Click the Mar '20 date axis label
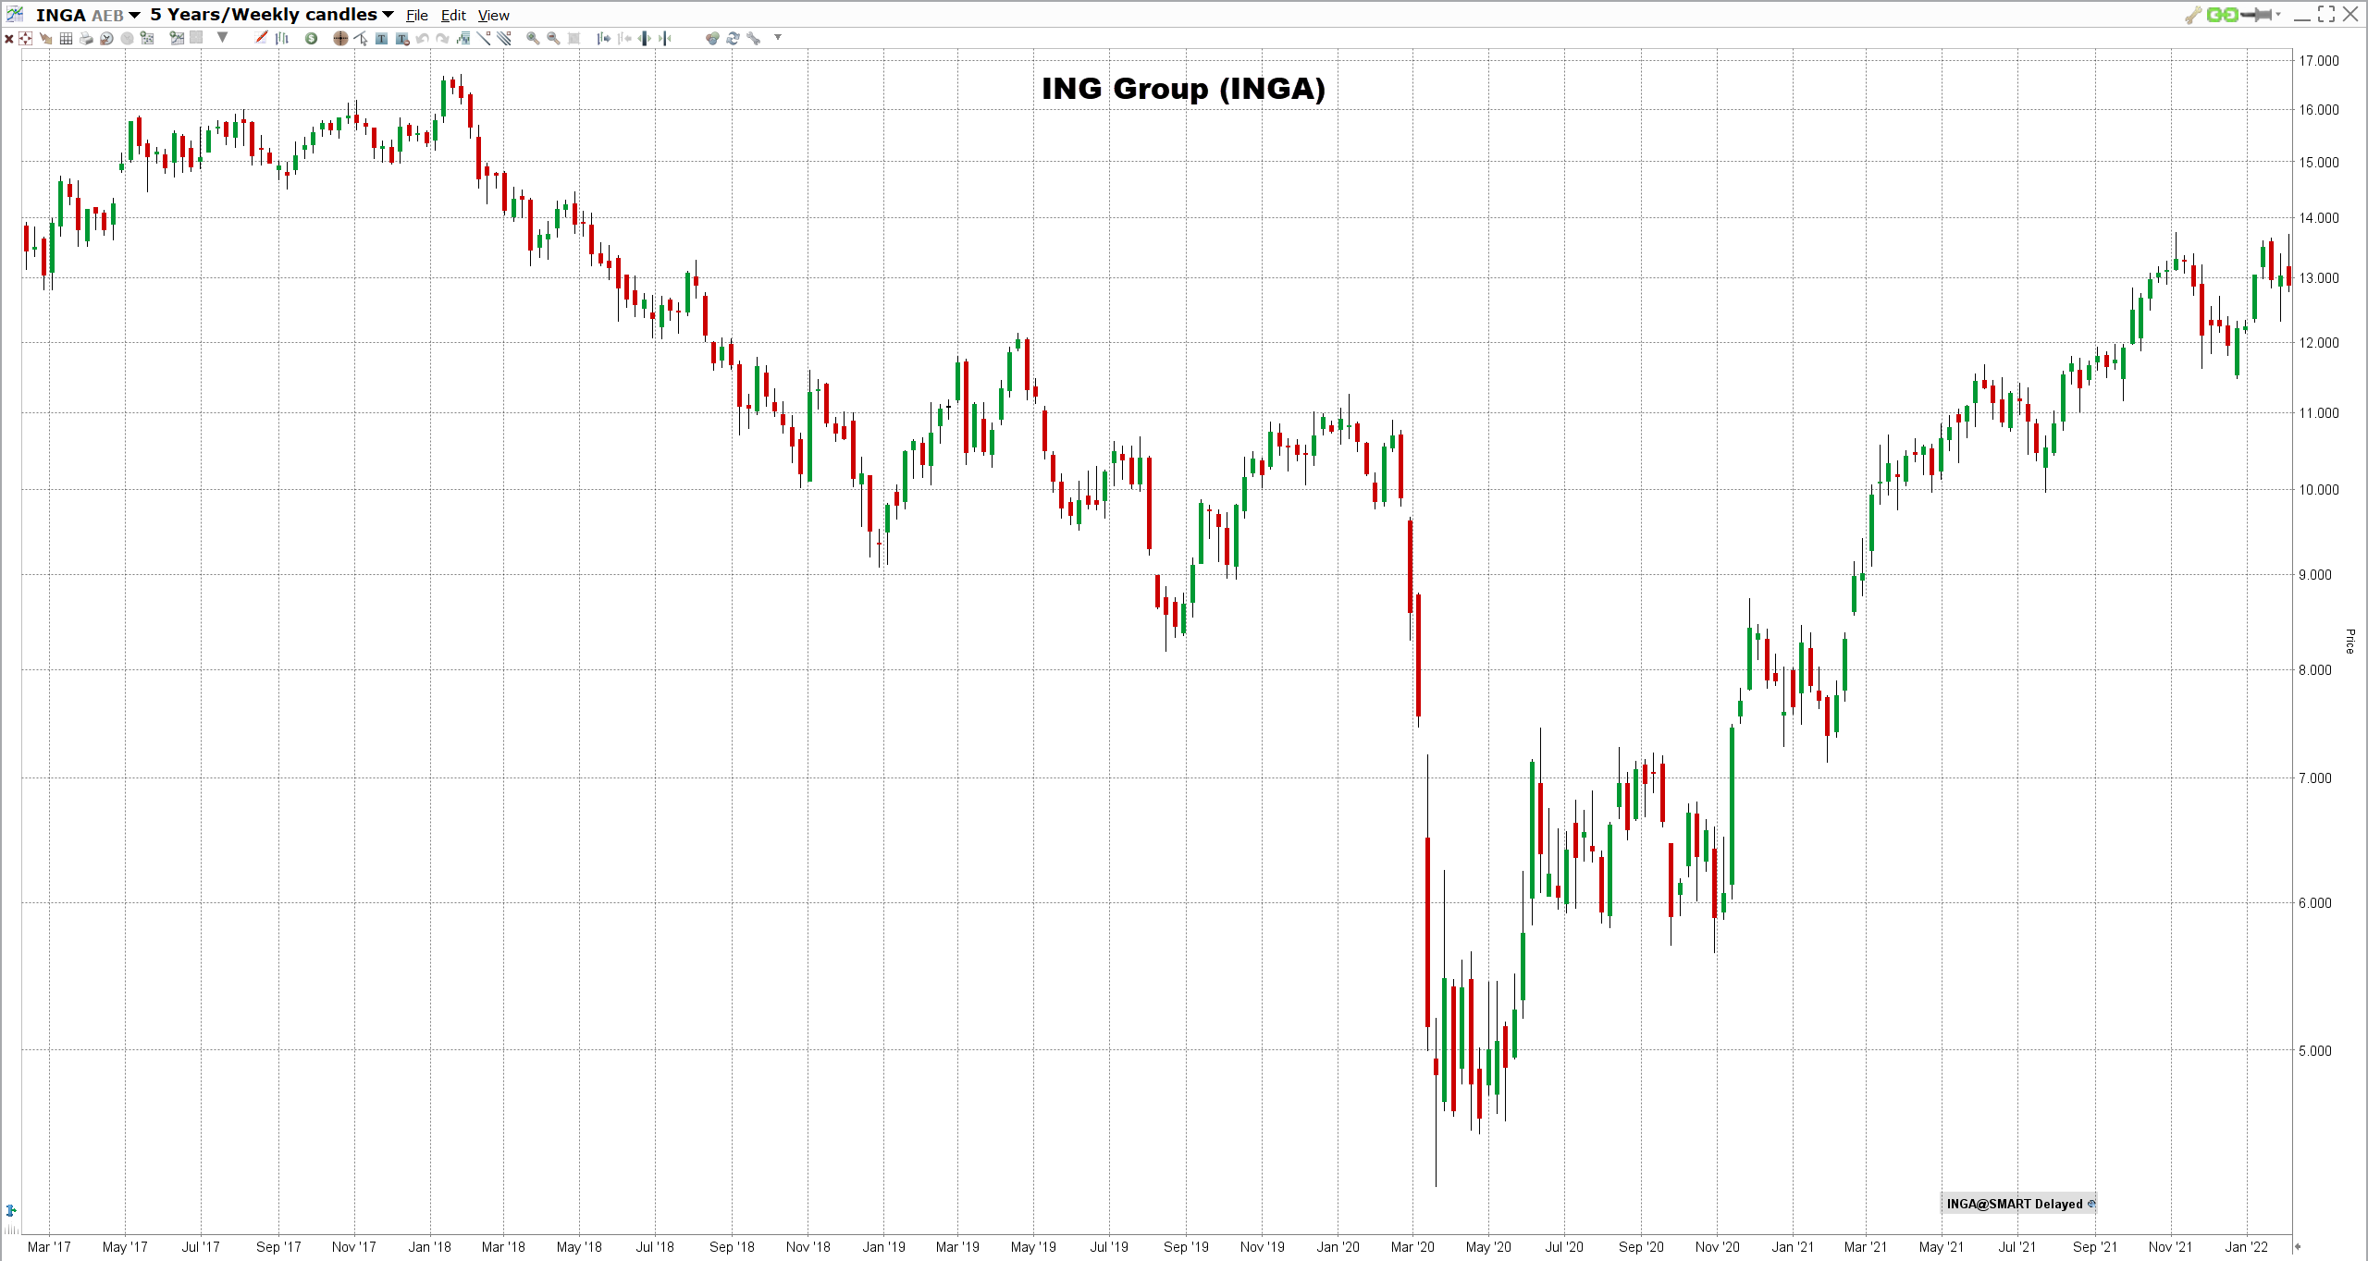2368x1261 pixels. coord(1412,1247)
